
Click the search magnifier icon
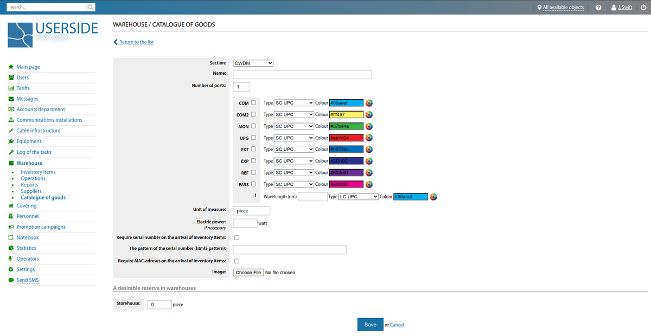pos(91,8)
